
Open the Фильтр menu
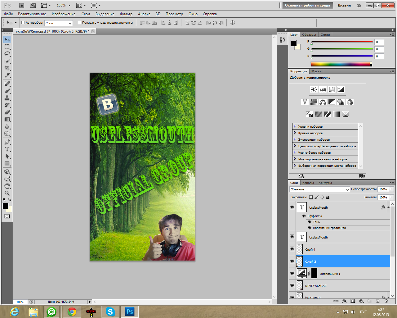[x=126, y=14]
